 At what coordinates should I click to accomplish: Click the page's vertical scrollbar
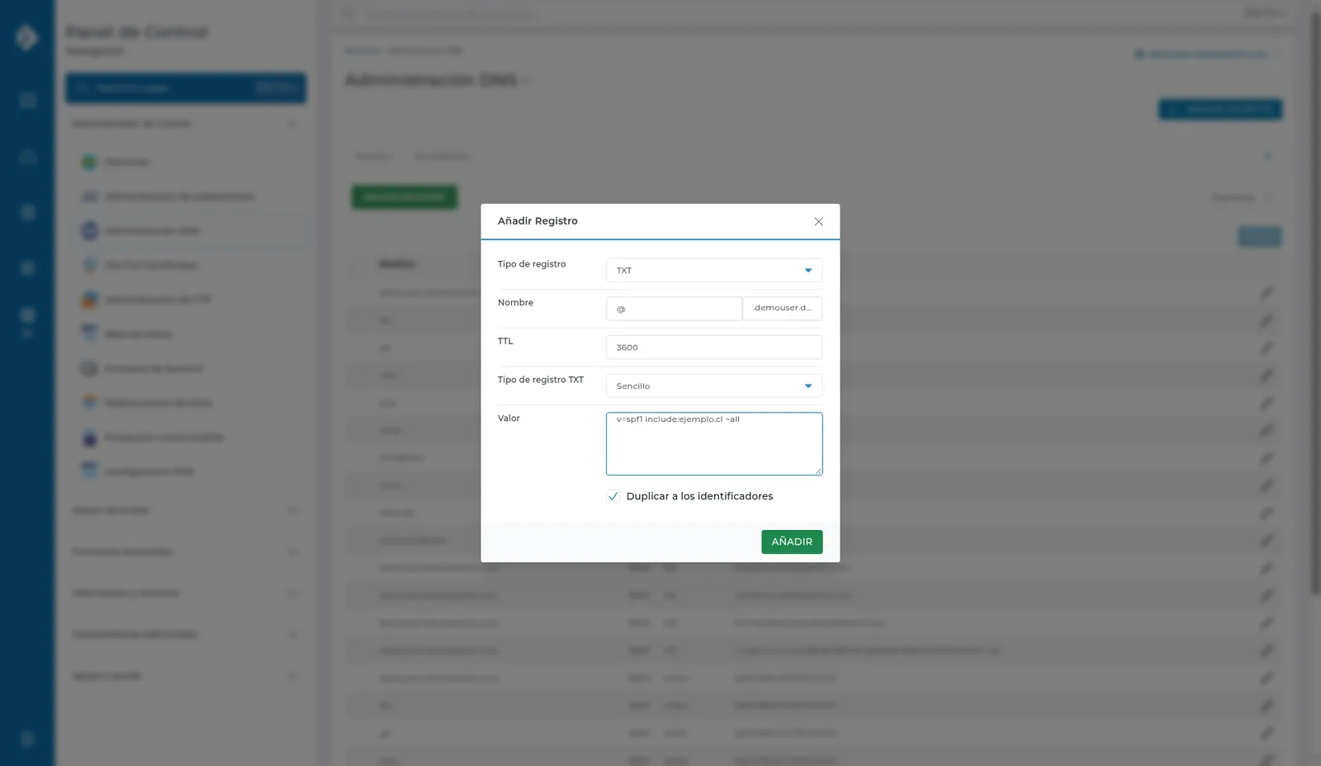(1315, 304)
